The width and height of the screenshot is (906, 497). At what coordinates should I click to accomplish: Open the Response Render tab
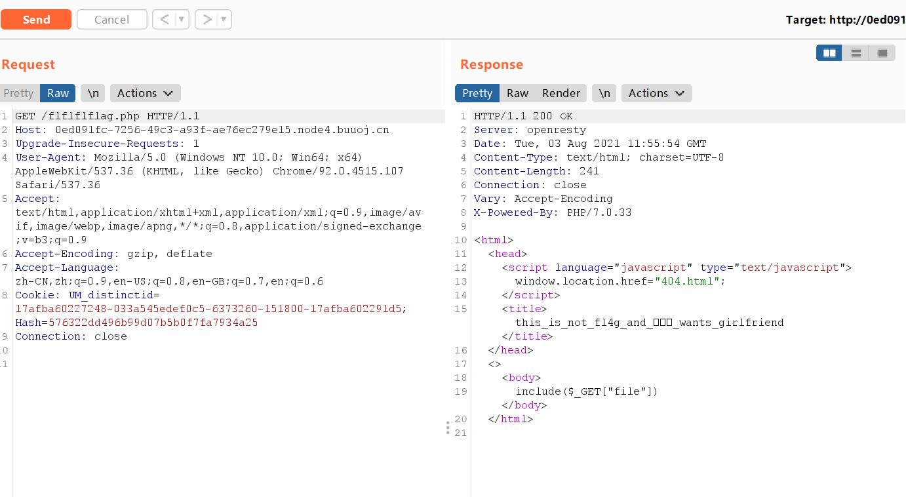click(561, 93)
